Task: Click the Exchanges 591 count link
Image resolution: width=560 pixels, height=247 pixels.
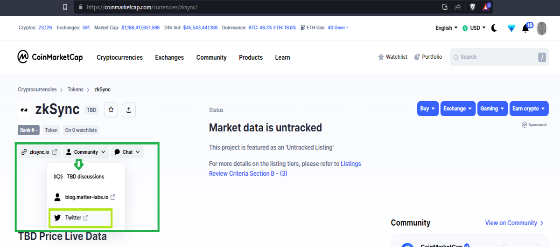Action: click(86, 28)
